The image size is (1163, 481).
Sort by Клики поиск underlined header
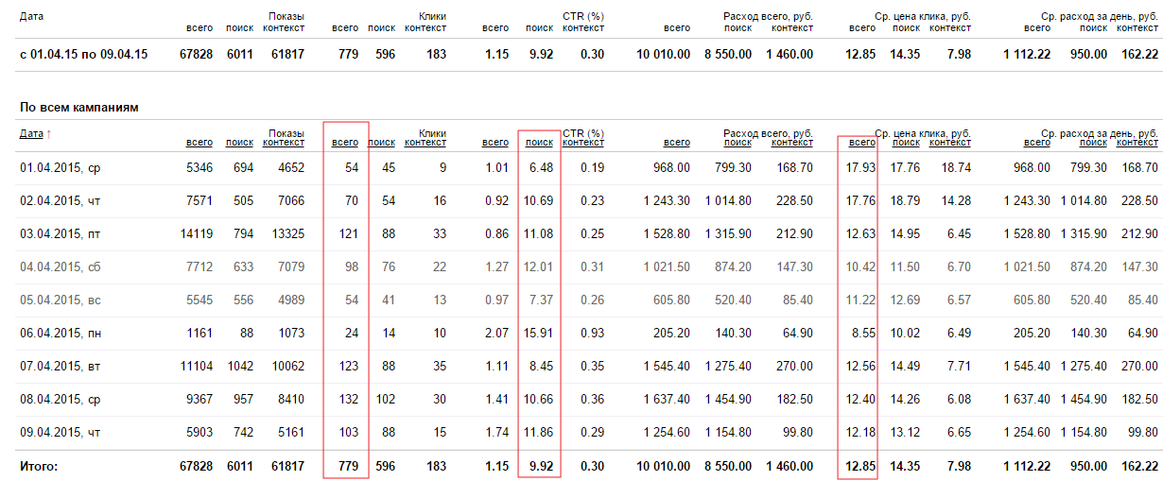(382, 143)
